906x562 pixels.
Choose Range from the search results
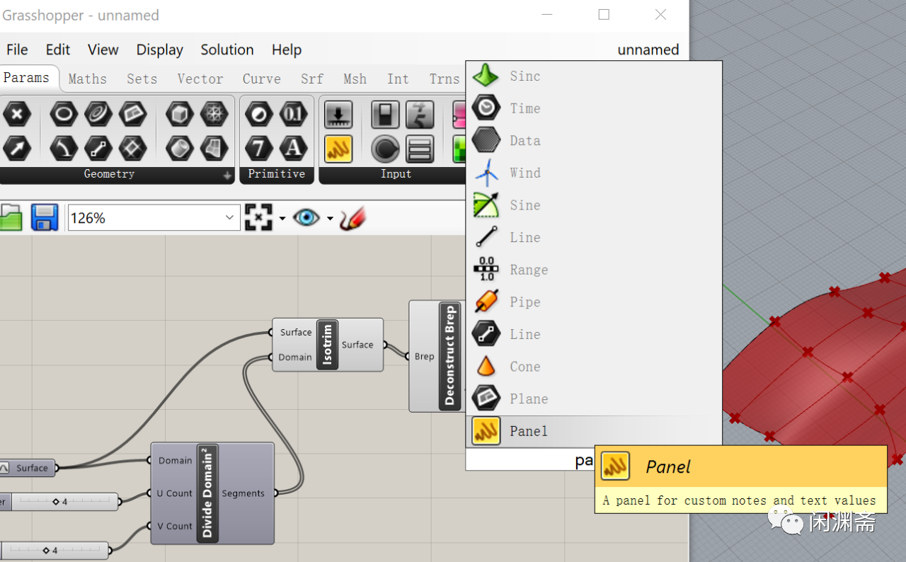tap(593, 270)
